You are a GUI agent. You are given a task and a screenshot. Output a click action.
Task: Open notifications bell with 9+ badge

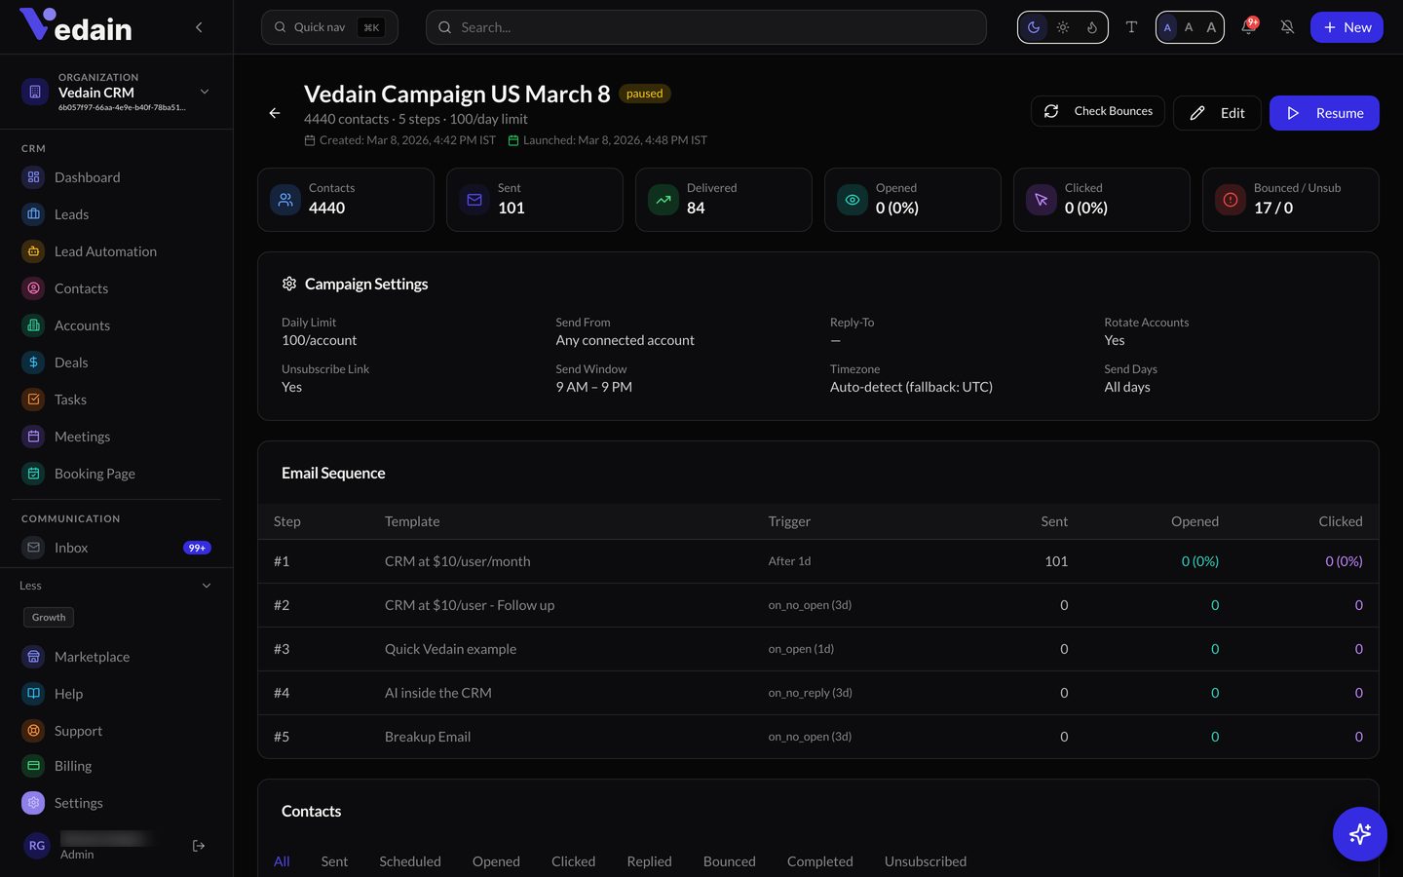(1248, 27)
